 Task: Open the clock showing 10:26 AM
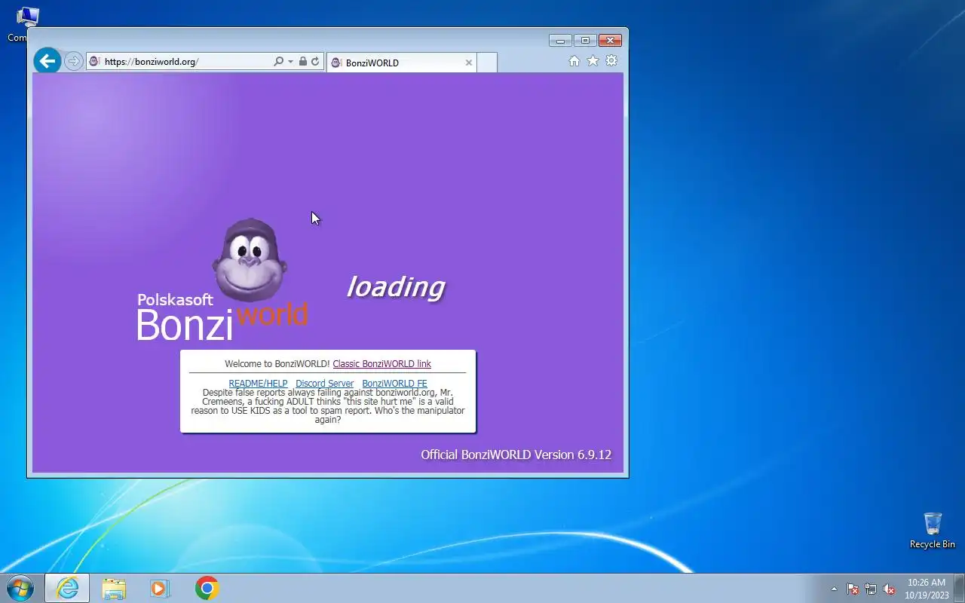[926, 588]
